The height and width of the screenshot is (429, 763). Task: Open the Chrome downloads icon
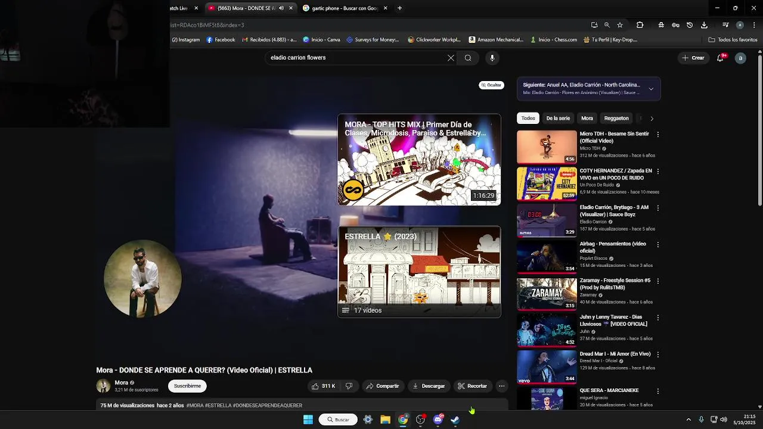[x=704, y=25]
